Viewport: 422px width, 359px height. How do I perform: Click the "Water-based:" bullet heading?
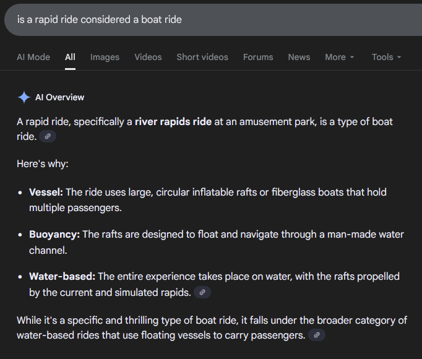coord(62,276)
